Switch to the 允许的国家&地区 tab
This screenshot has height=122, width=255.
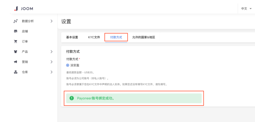click(x=144, y=37)
